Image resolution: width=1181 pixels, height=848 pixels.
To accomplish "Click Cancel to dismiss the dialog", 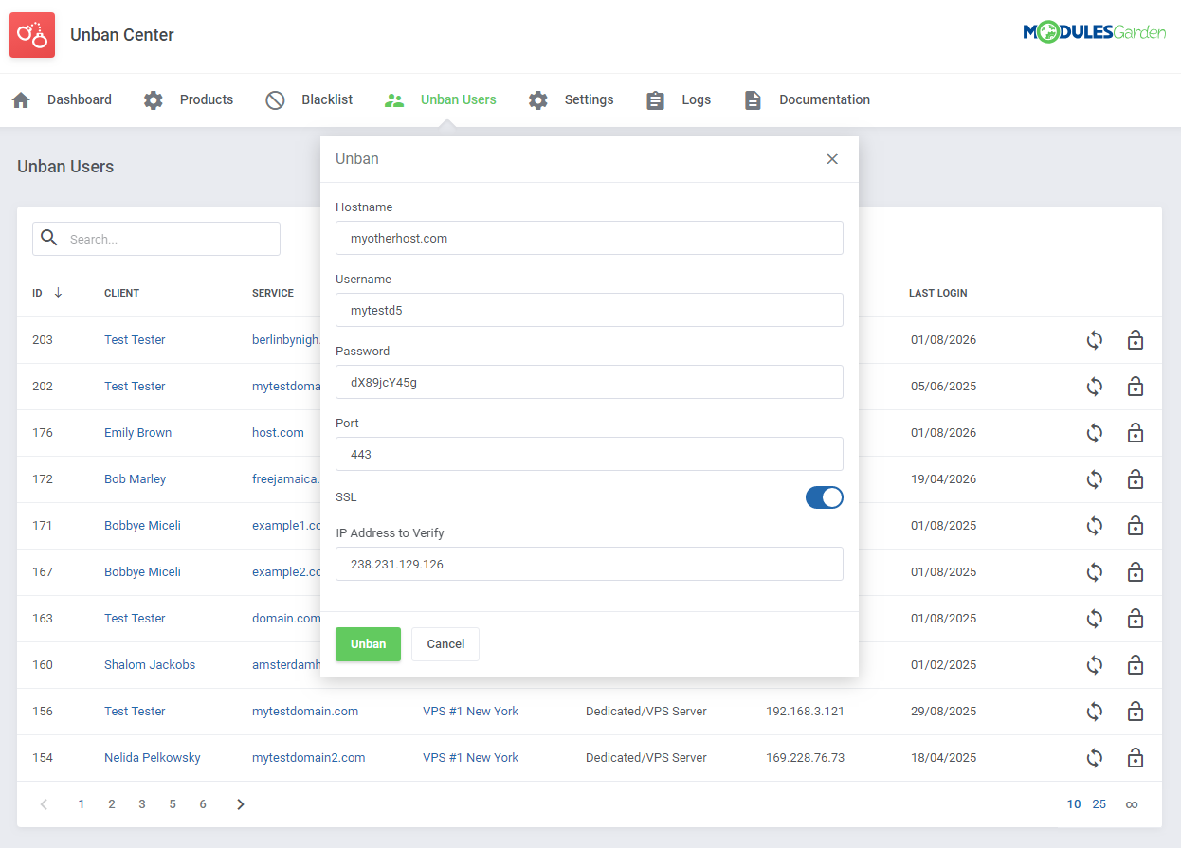I will point(445,643).
